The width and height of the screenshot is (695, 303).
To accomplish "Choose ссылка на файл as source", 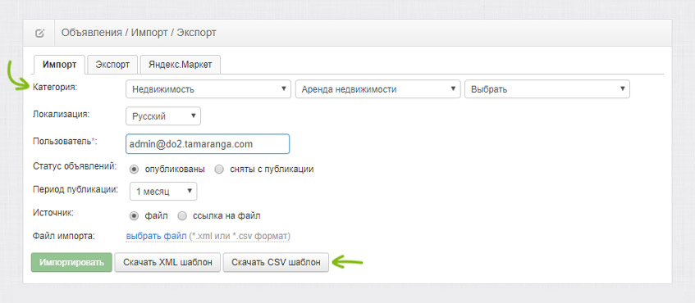I will tap(182, 216).
